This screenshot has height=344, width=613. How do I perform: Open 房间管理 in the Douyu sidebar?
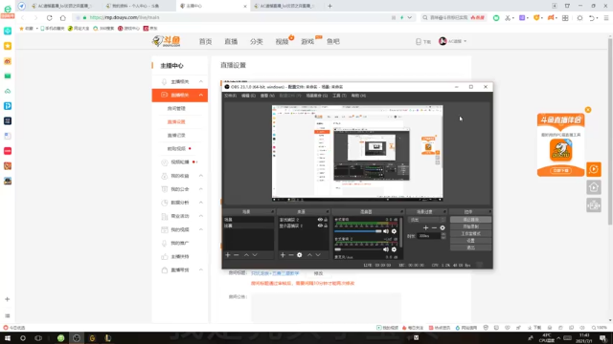pyautogui.click(x=176, y=108)
